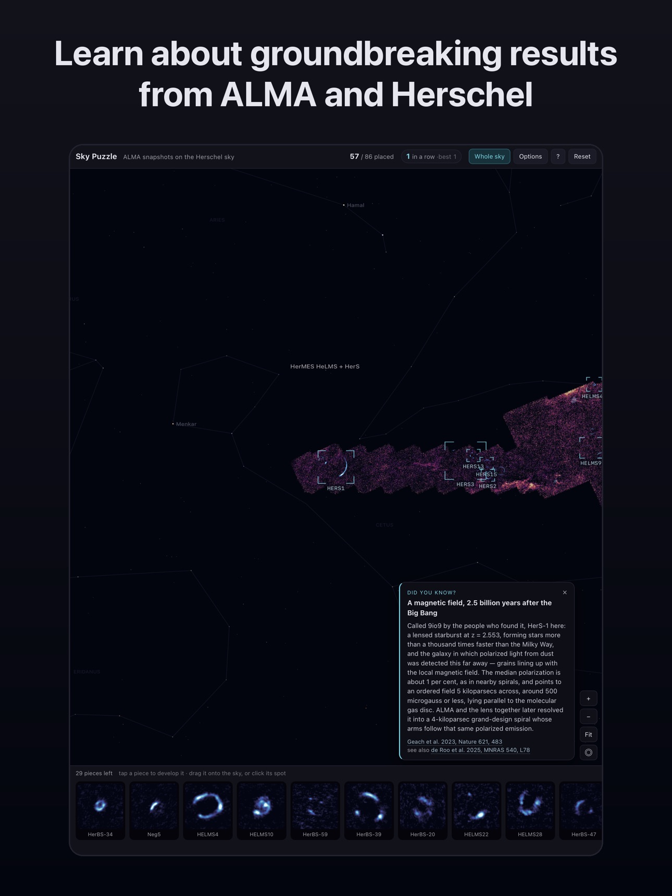Click the 1 in a row streak badge
Image resolution: width=672 pixels, height=896 pixels.
click(x=431, y=156)
